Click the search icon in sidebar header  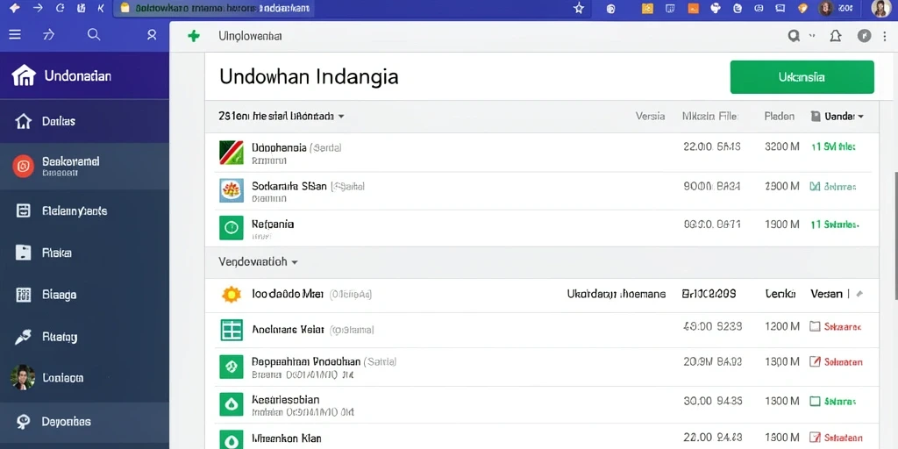(94, 35)
